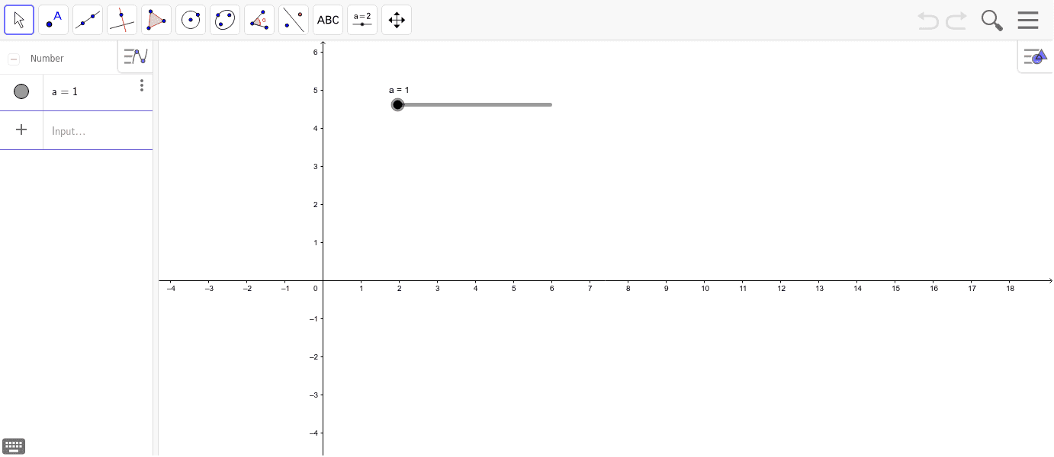Click the a = 1 slider label

(x=399, y=90)
